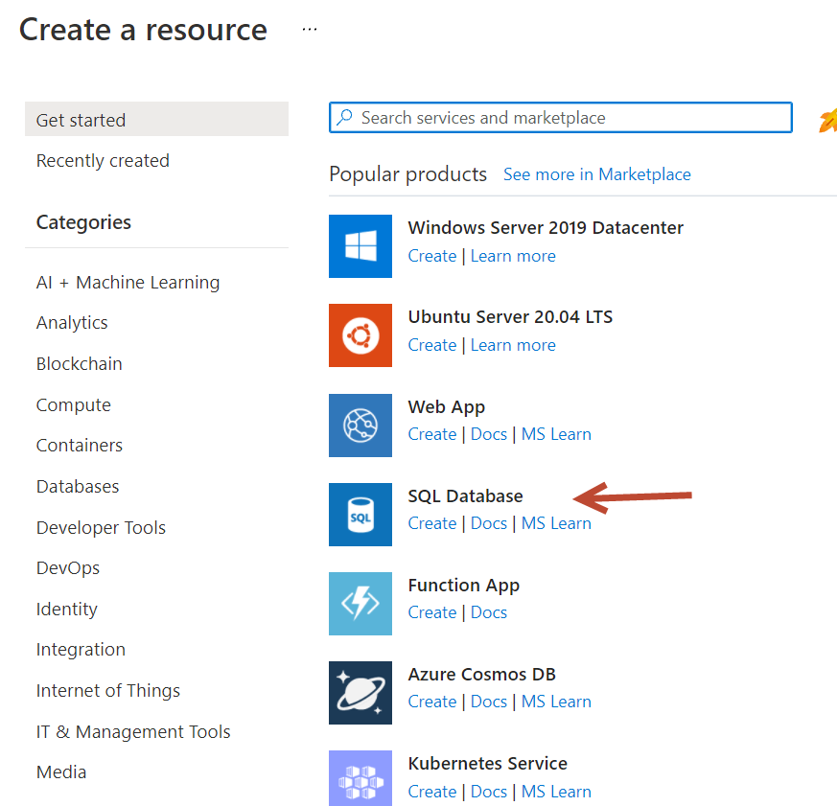This screenshot has height=806, width=837.
Task: Browse the AI + Machine Learning category
Action: click(x=128, y=282)
